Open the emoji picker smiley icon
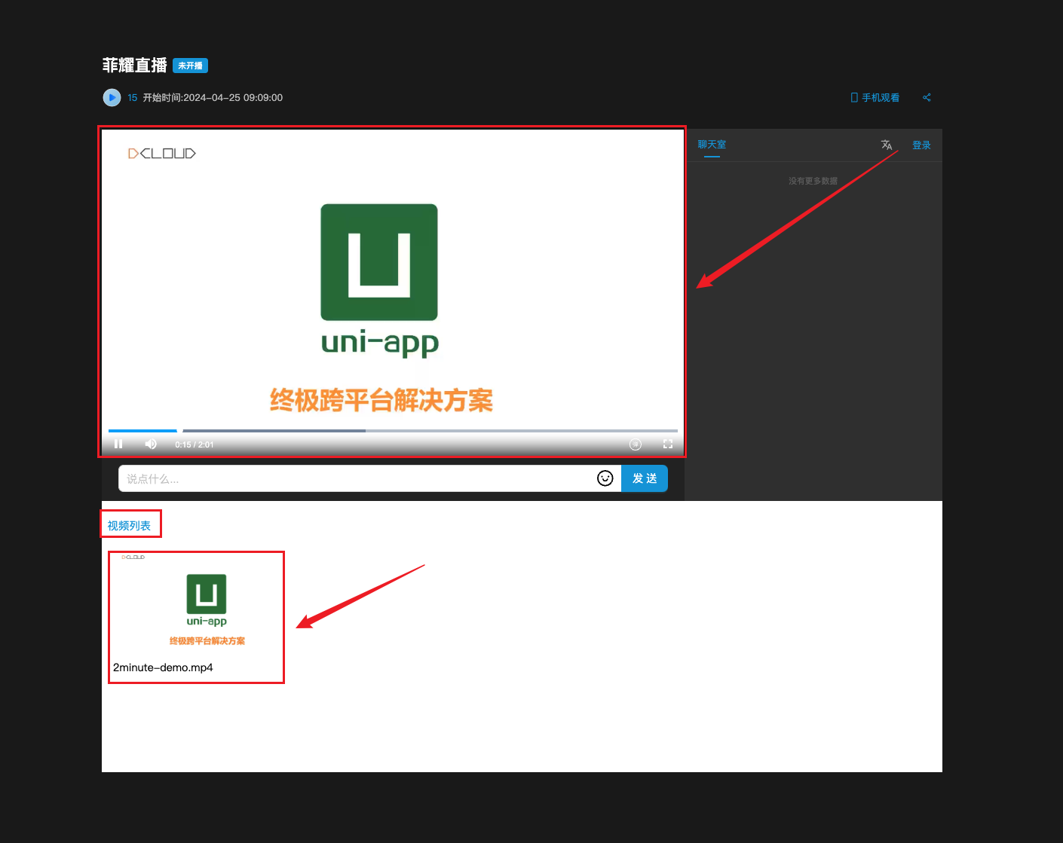This screenshot has width=1063, height=843. 605,478
